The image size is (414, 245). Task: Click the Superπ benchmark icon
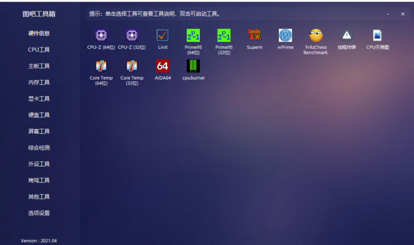coord(255,35)
